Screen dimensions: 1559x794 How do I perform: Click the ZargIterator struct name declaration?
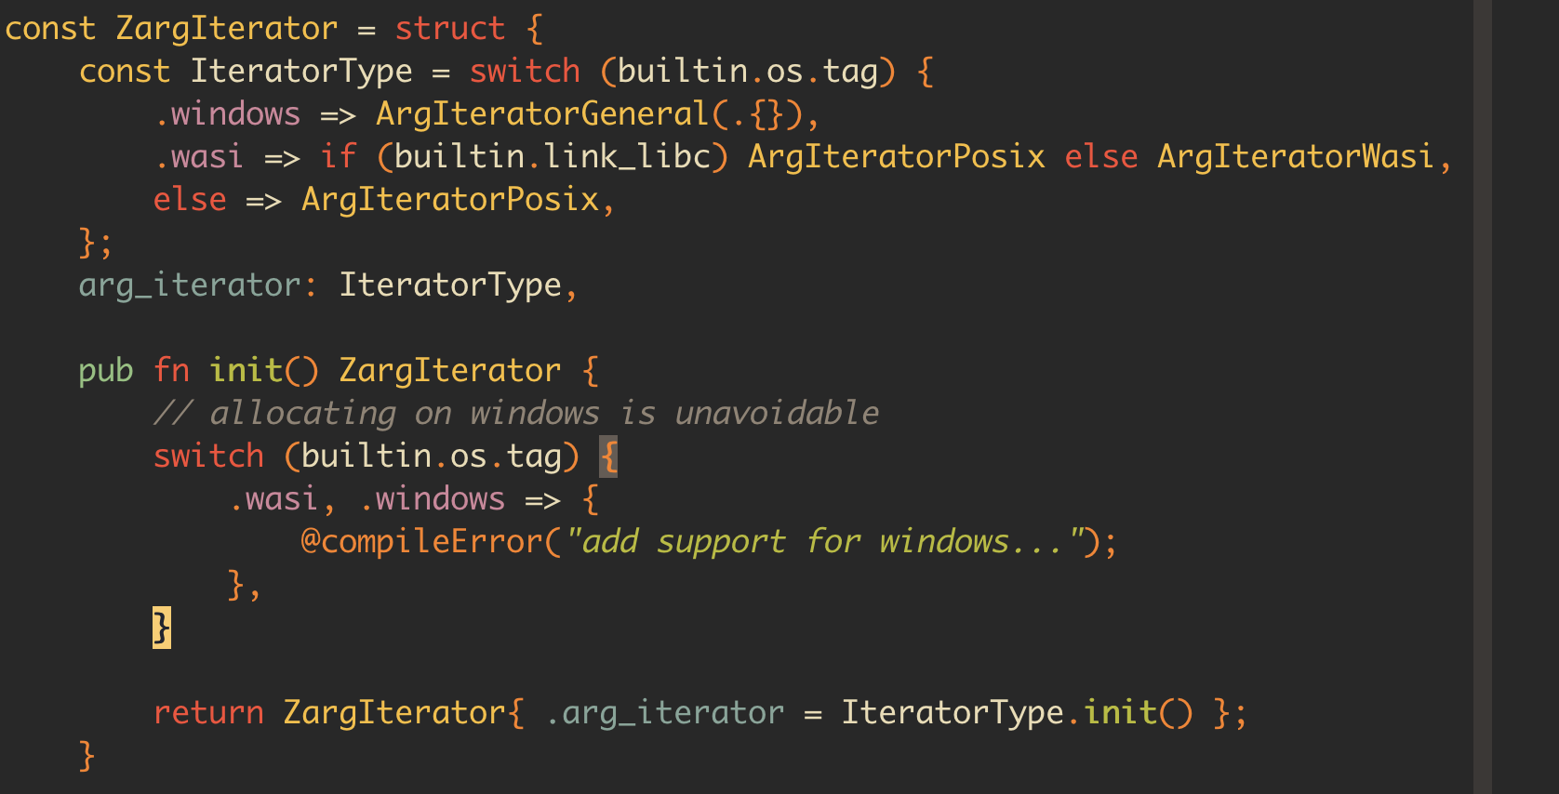click(x=227, y=29)
